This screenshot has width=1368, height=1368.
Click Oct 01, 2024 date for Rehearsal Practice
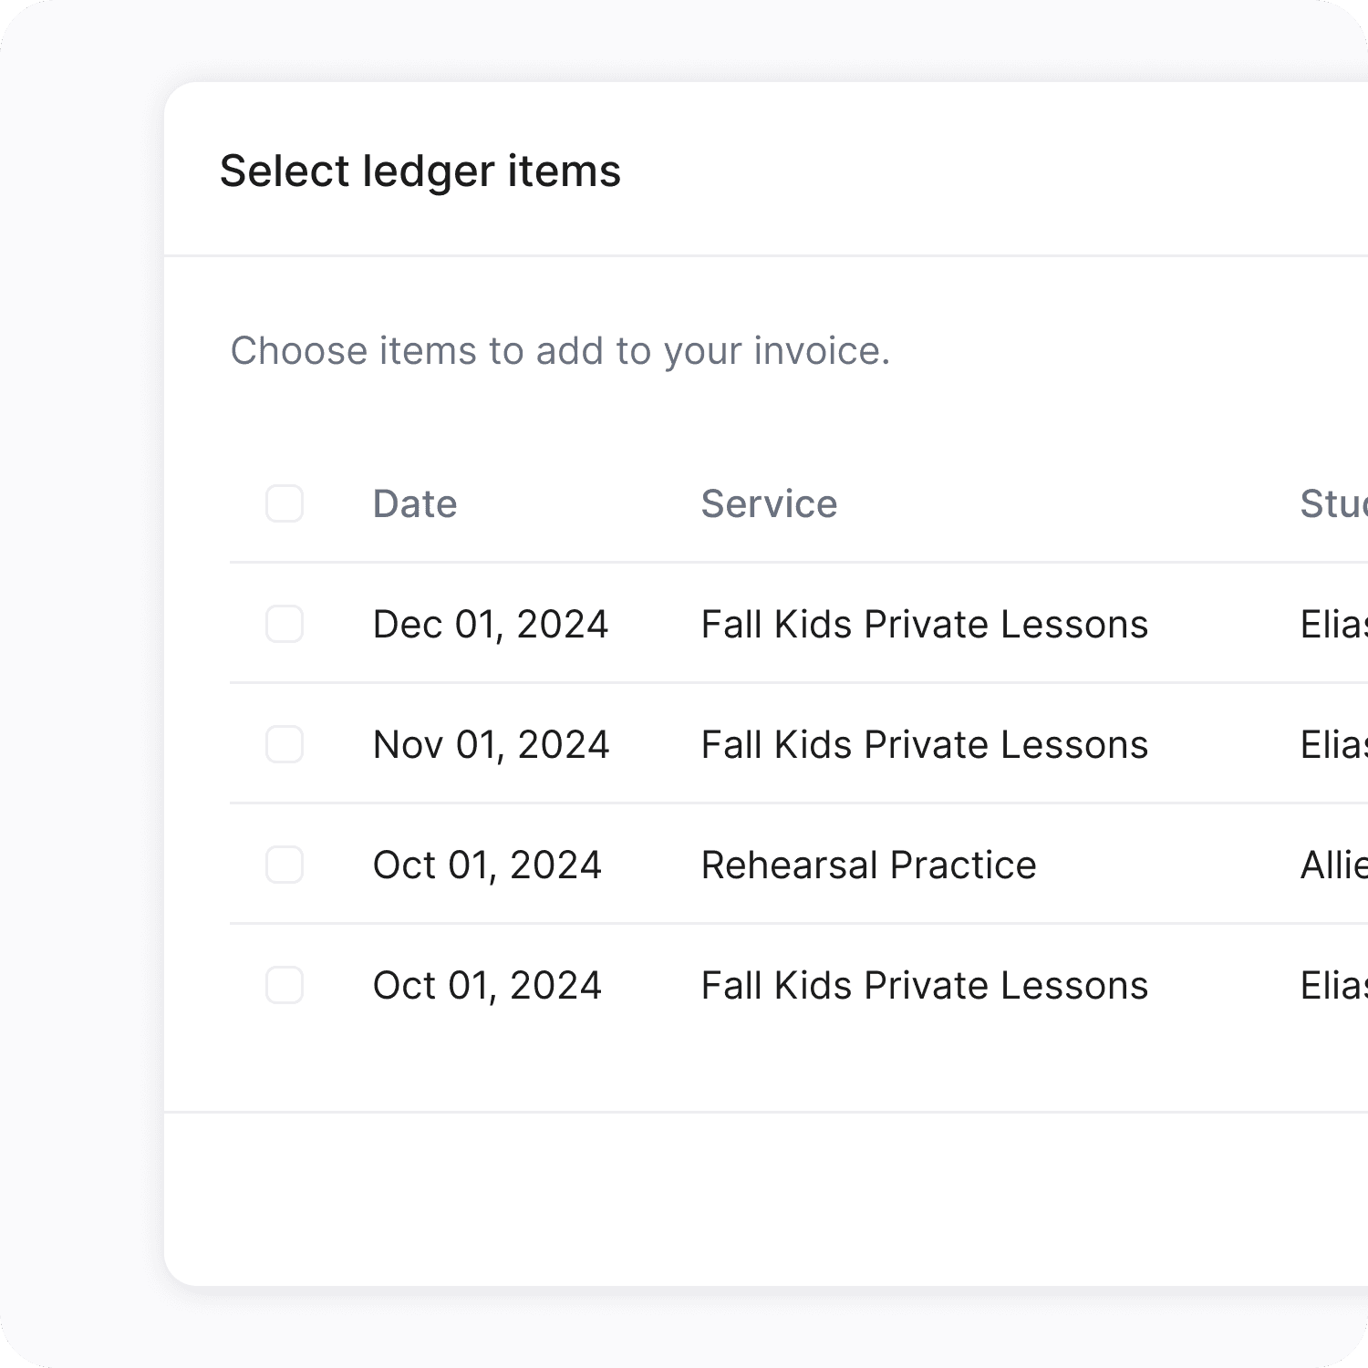(x=487, y=865)
